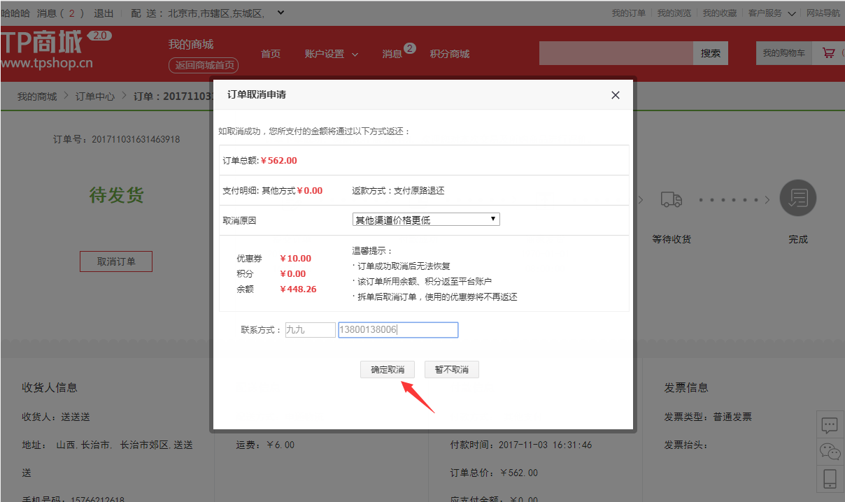Image resolution: width=845 pixels, height=502 pixels.
Task: Click the 返回商城首页 link
Action: (203, 65)
